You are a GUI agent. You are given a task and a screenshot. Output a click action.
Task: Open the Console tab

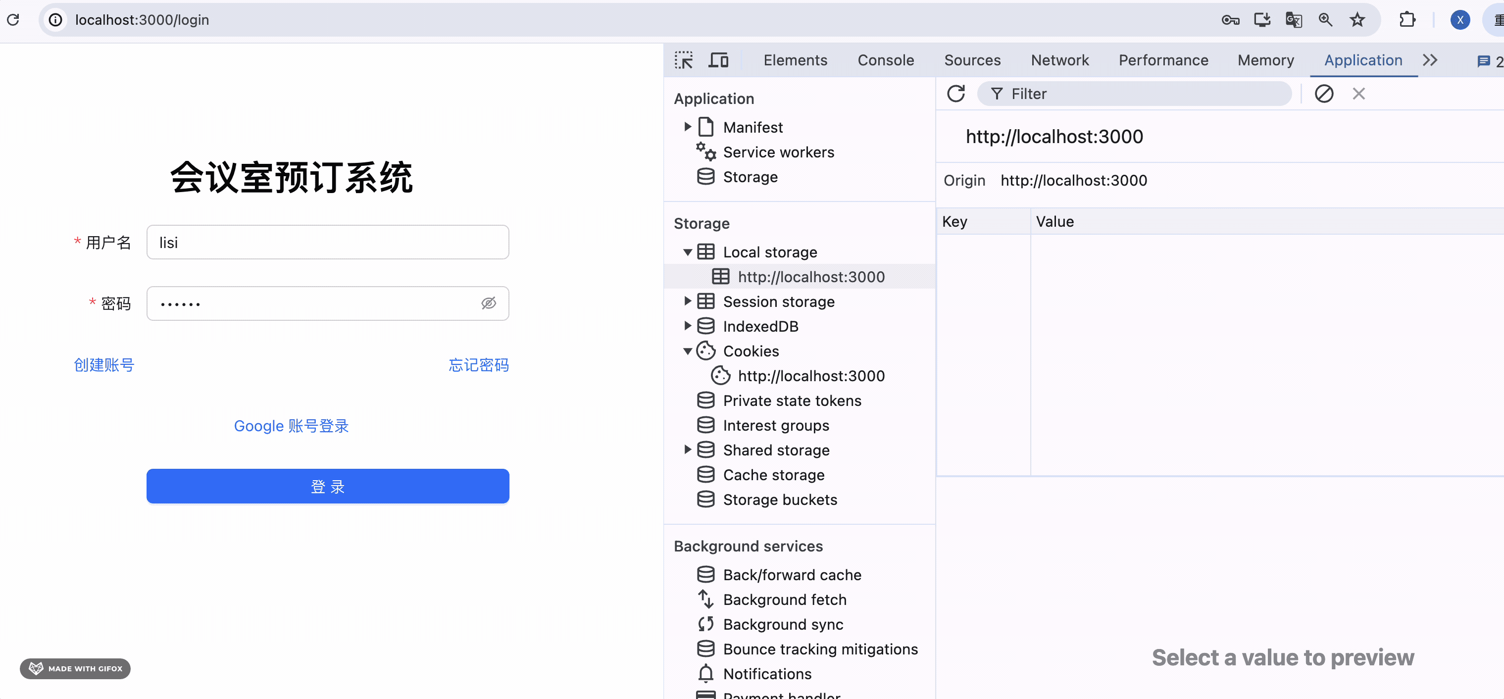885,60
